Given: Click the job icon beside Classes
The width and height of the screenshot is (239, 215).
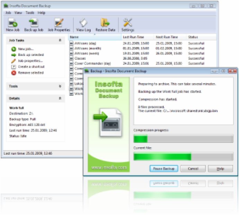Looking at the screenshot, I should coord(71,58).
